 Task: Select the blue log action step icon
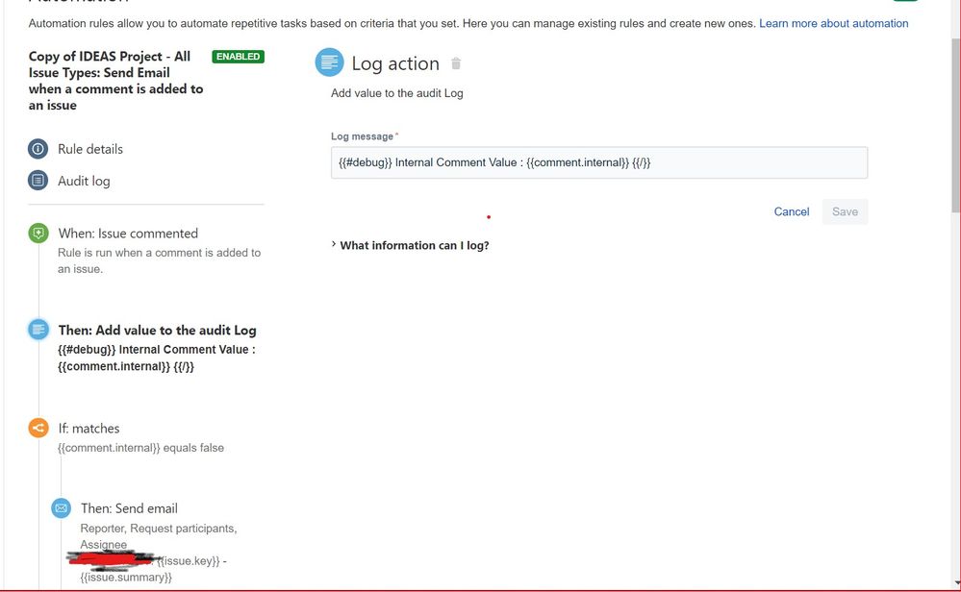[x=38, y=330]
